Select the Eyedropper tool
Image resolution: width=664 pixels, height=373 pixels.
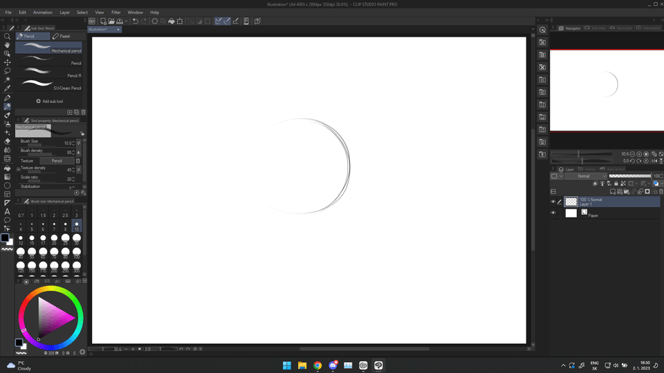(7, 88)
